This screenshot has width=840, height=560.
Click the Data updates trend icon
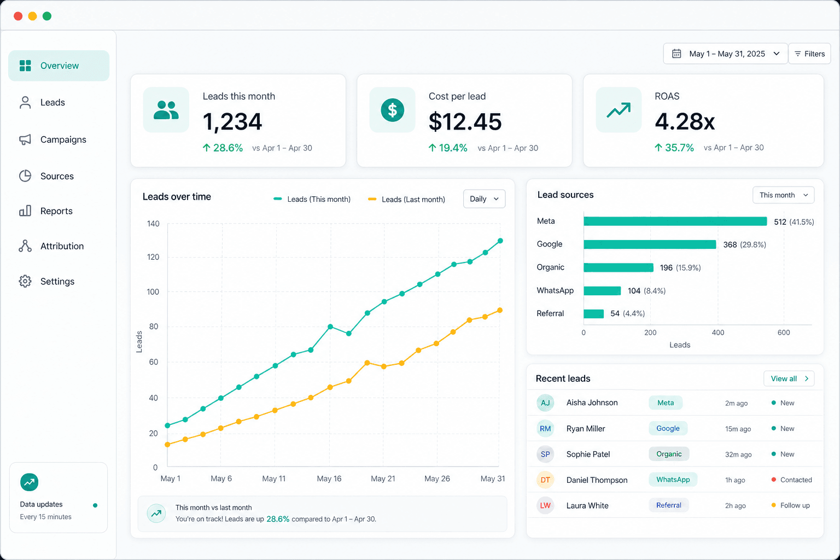click(30, 482)
